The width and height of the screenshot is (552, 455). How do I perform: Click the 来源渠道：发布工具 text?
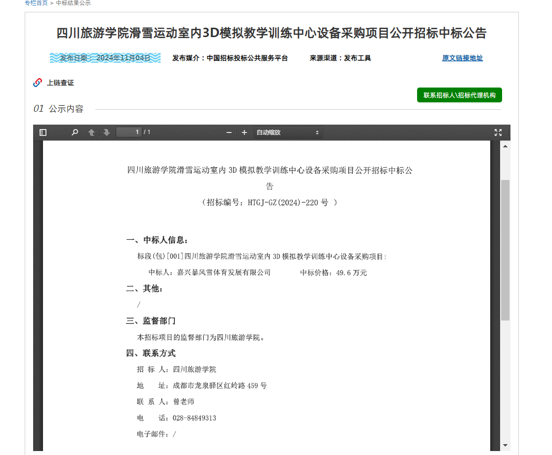340,58
